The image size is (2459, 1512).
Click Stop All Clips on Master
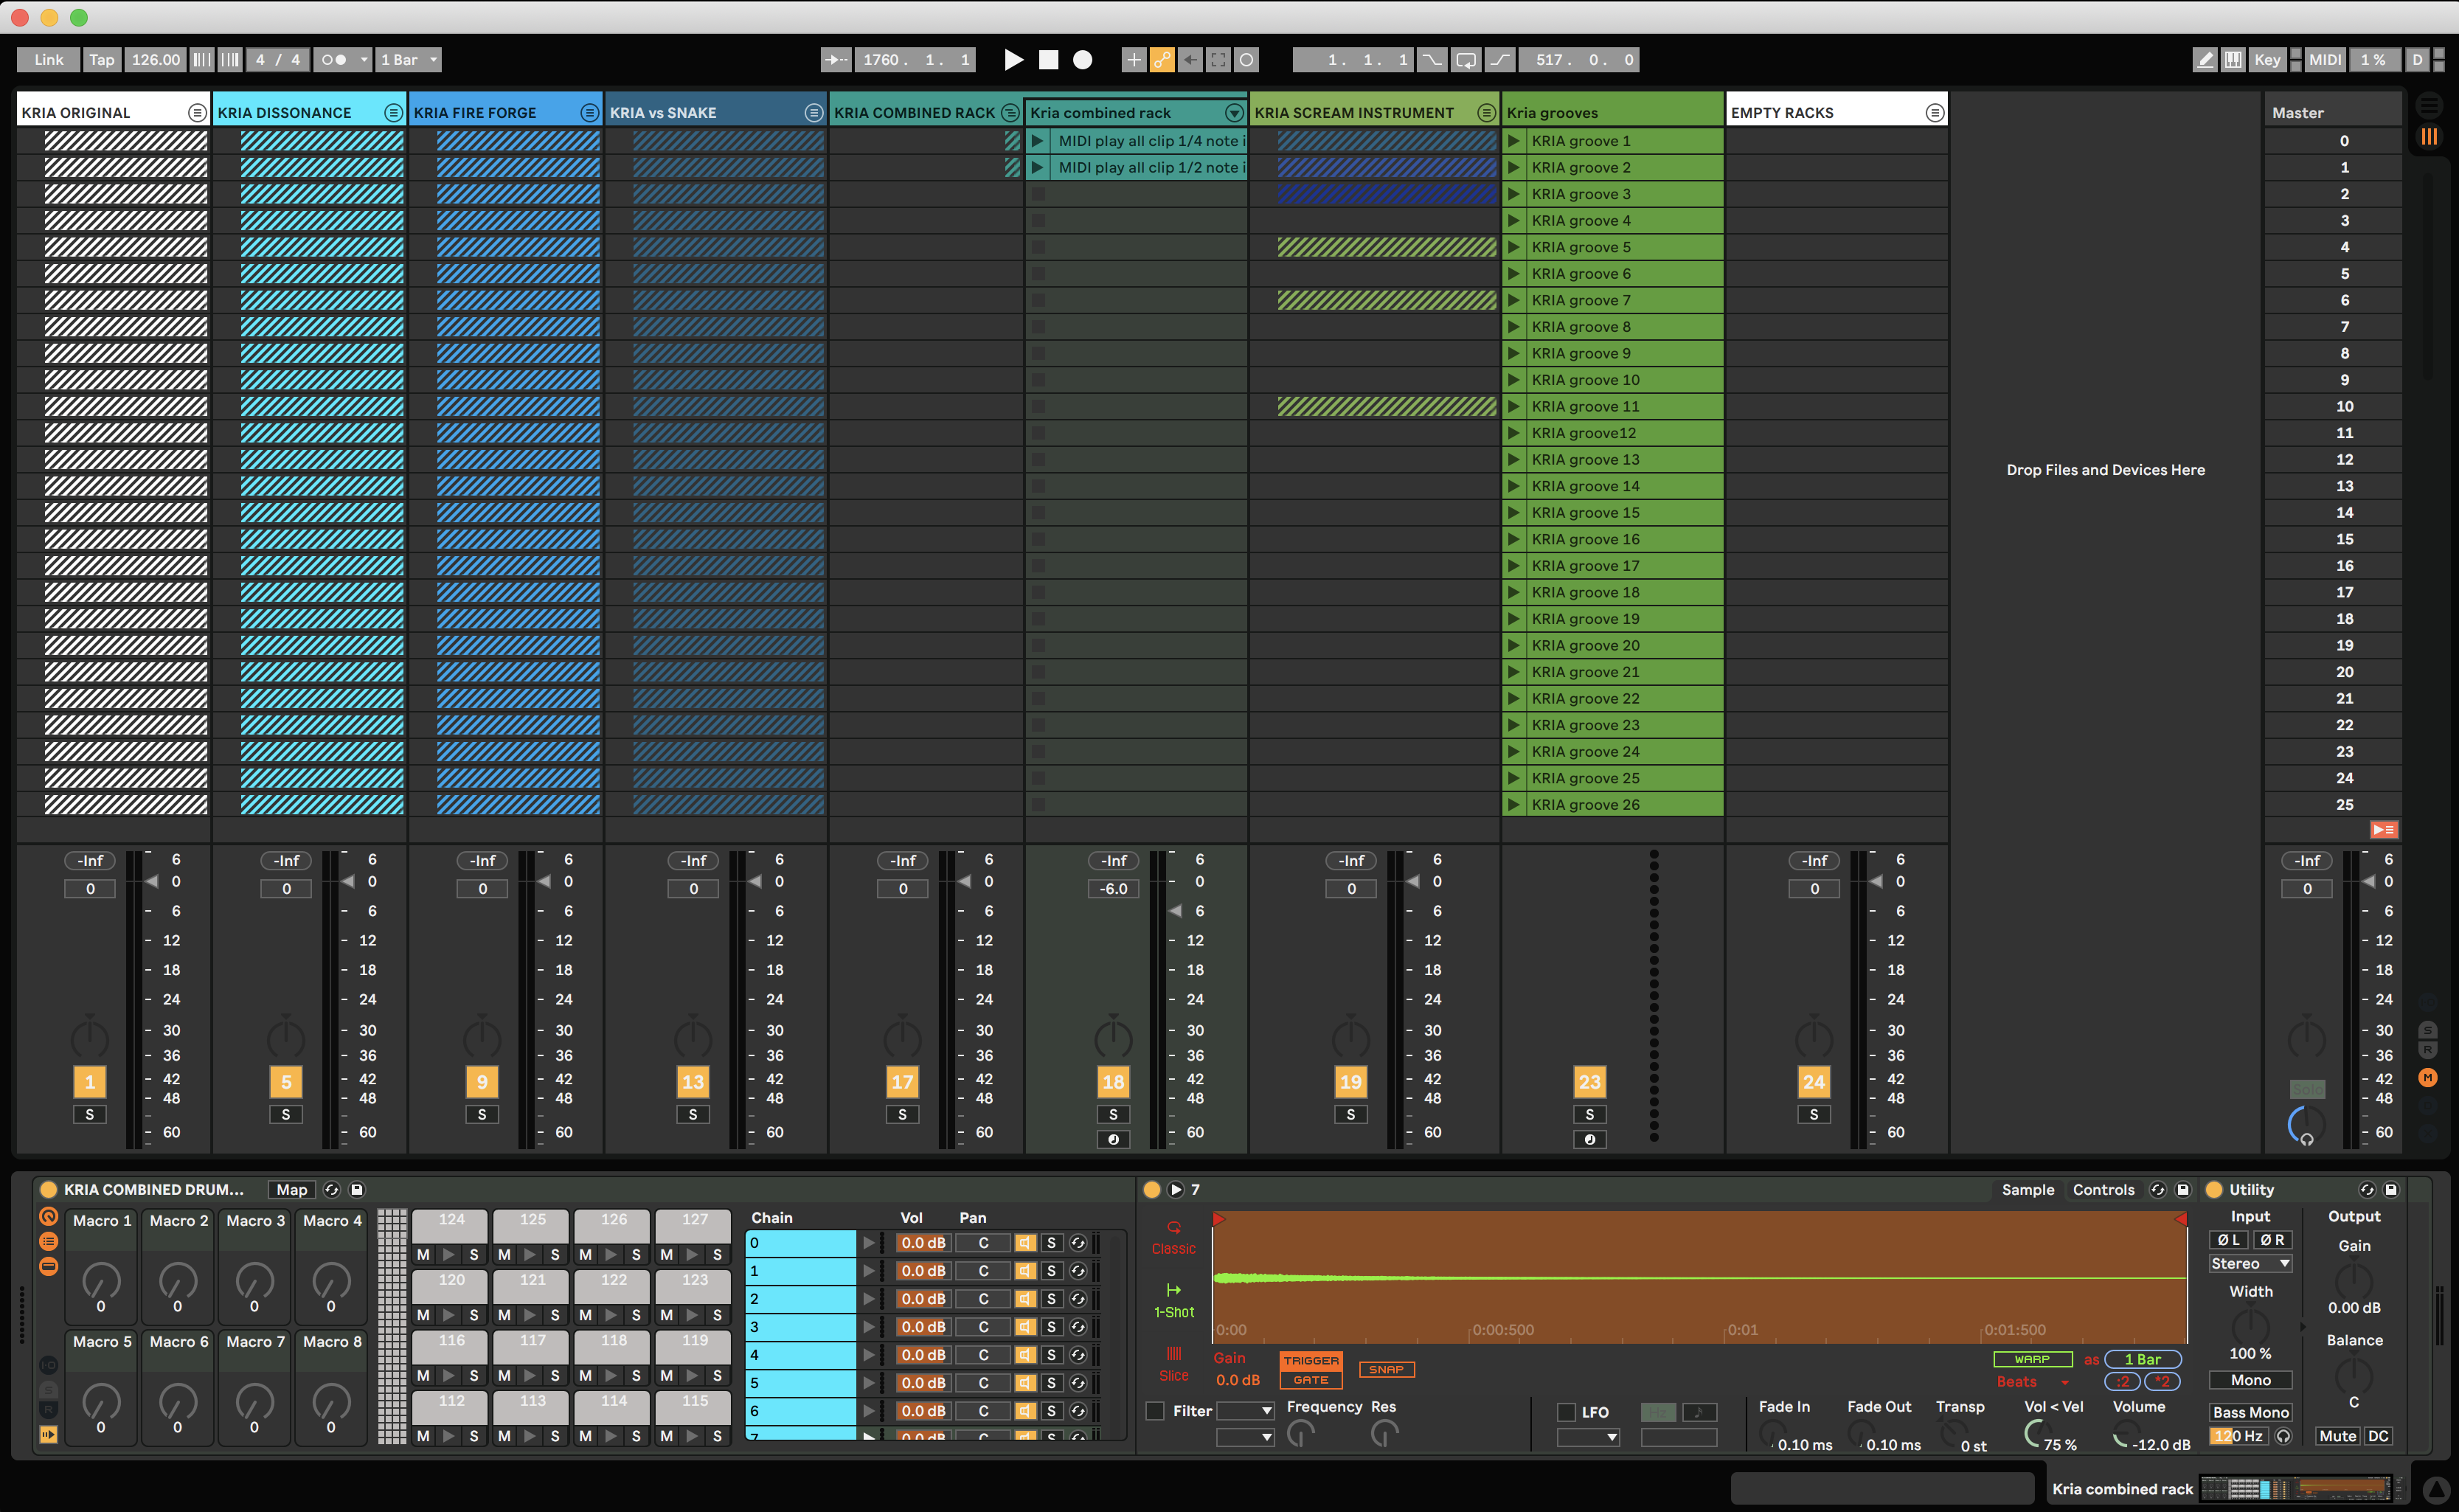pos(2383,830)
